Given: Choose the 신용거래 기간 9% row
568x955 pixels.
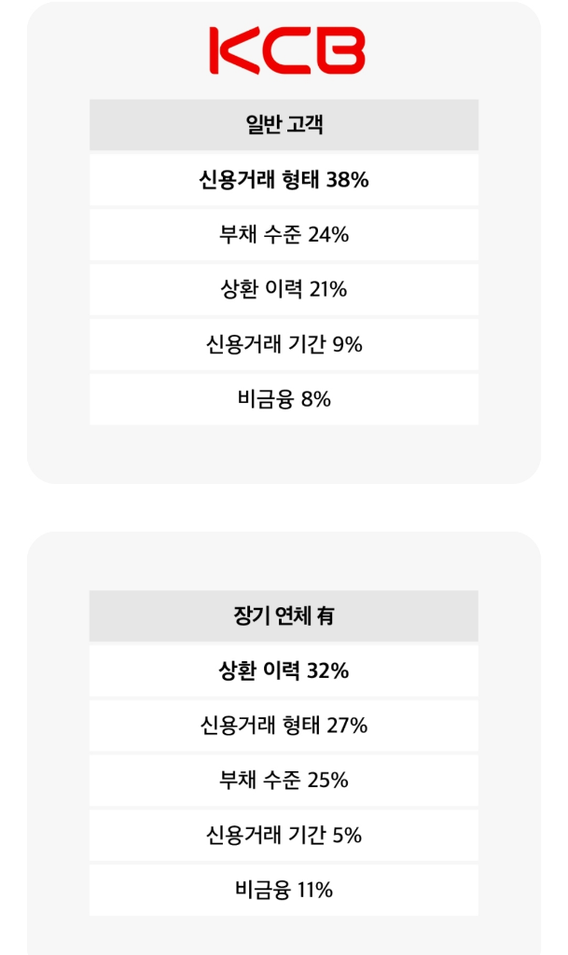Looking at the screenshot, I should click(x=284, y=345).
